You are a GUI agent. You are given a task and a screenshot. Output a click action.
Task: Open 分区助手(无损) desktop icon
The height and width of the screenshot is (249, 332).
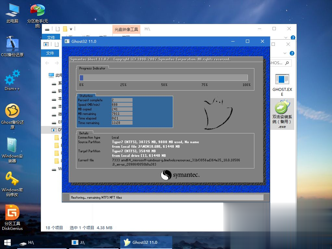[x=38, y=16]
